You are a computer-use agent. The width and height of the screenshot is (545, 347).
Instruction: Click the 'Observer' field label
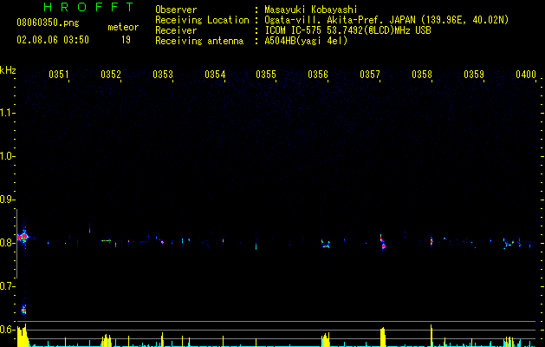tap(176, 10)
